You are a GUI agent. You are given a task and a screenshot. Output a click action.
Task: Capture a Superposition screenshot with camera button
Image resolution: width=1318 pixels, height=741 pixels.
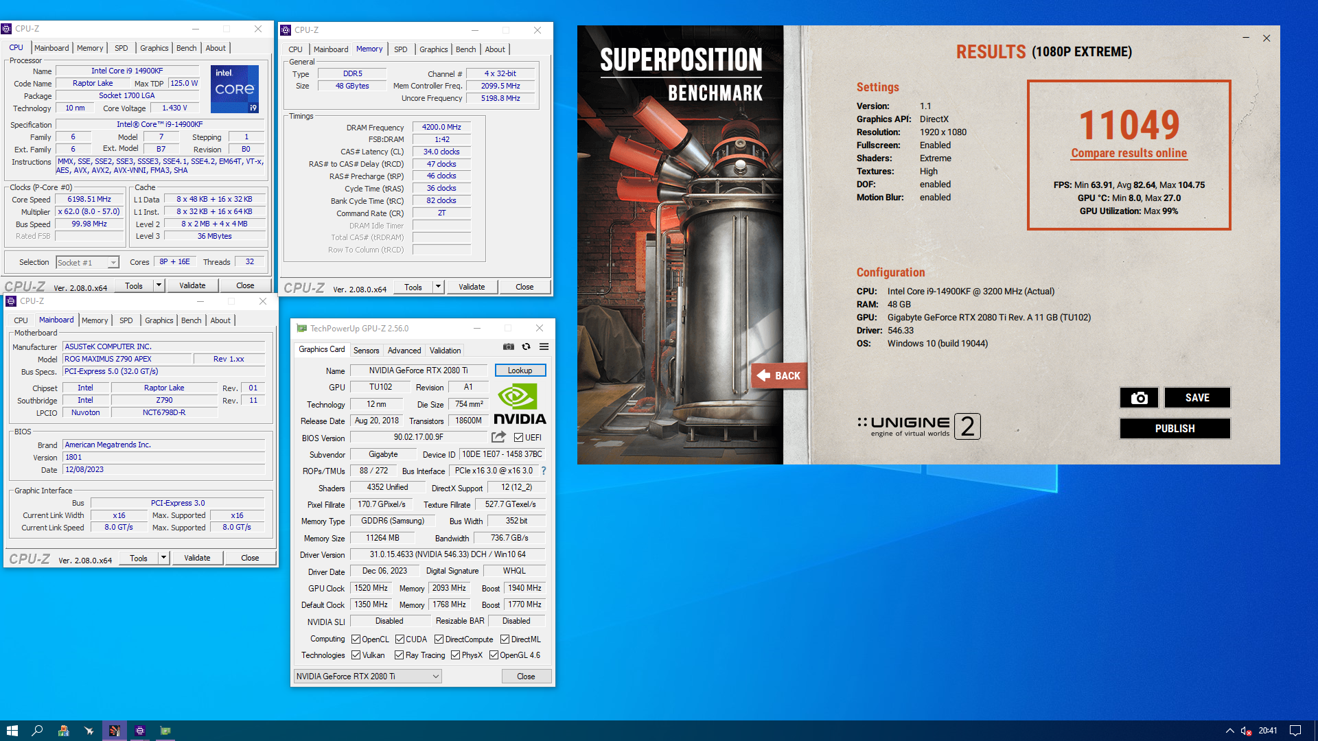[1139, 398]
